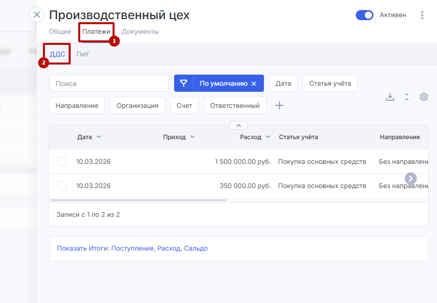Switch to the Документы tab
The width and height of the screenshot is (437, 303).
click(140, 32)
